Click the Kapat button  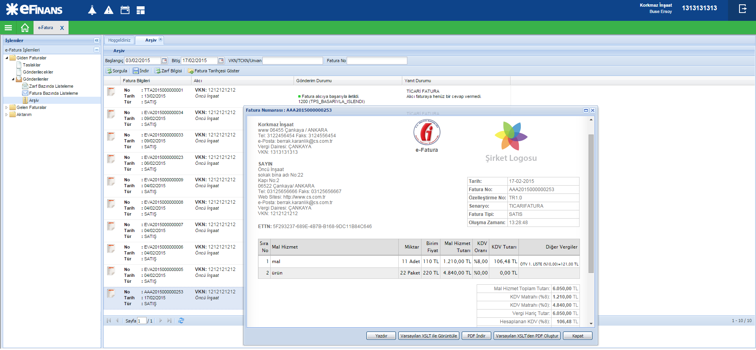tap(578, 336)
